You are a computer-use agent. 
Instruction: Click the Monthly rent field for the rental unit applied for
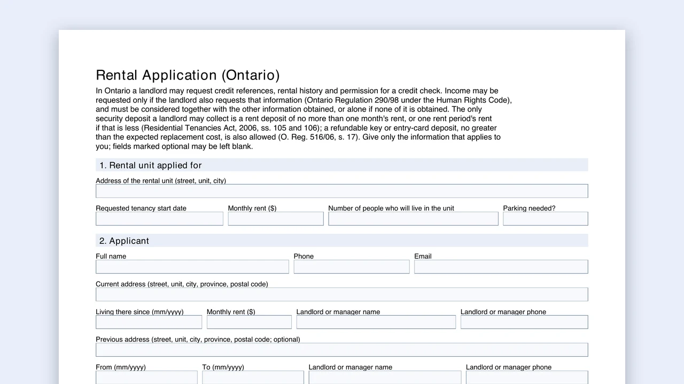pos(276,219)
